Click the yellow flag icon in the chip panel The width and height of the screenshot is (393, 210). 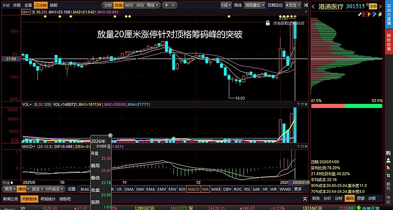[369, 14]
